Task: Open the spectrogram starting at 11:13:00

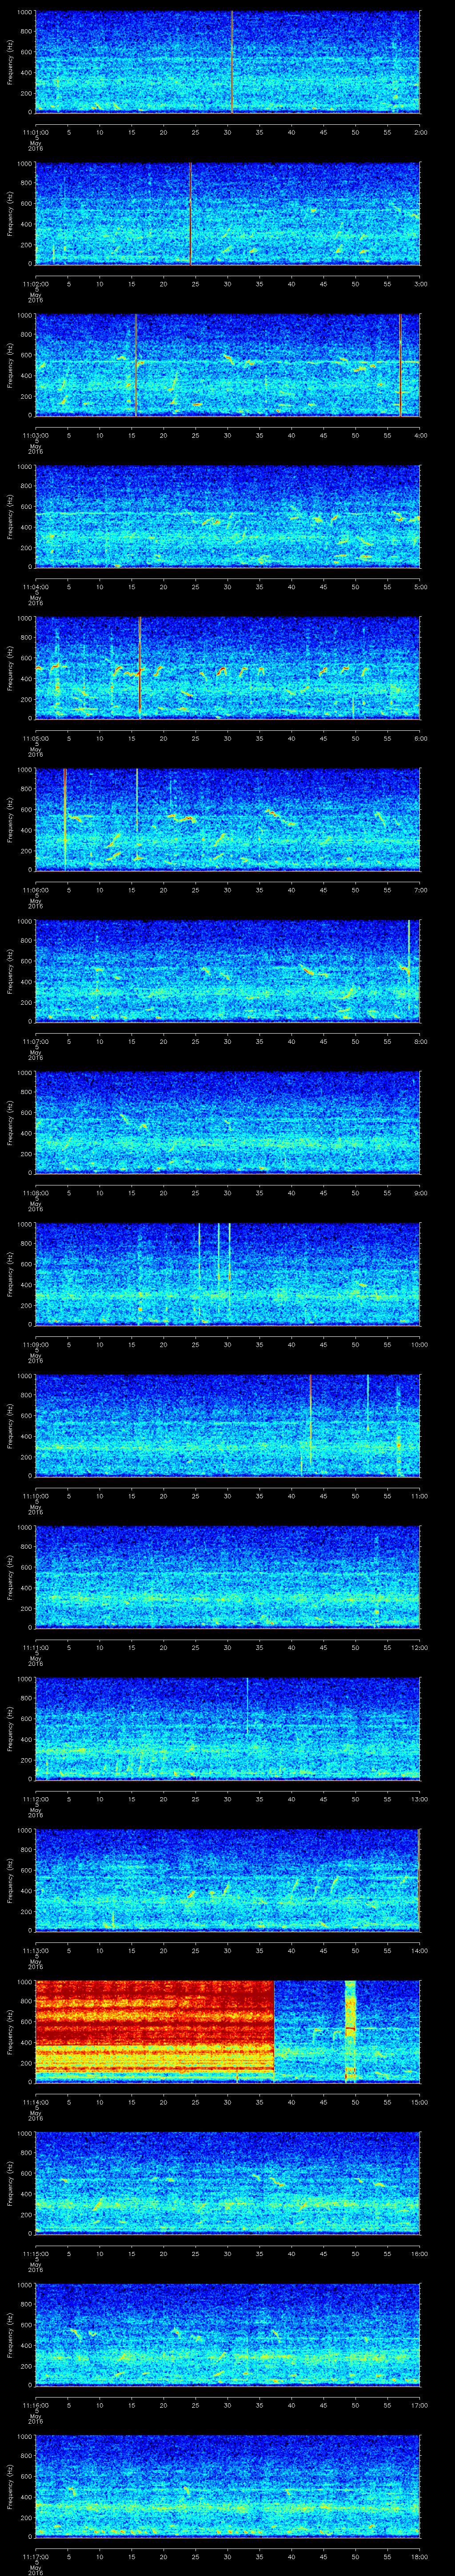Action: 228,1880
